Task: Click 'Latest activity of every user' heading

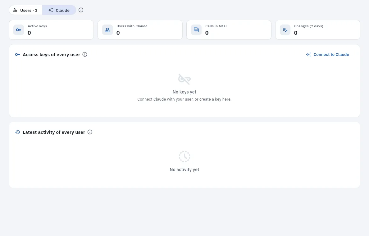Action: coord(54,132)
